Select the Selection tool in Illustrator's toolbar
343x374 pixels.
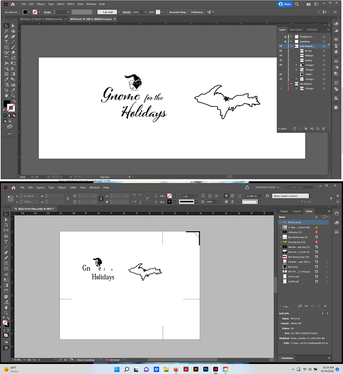(x=6, y=25)
